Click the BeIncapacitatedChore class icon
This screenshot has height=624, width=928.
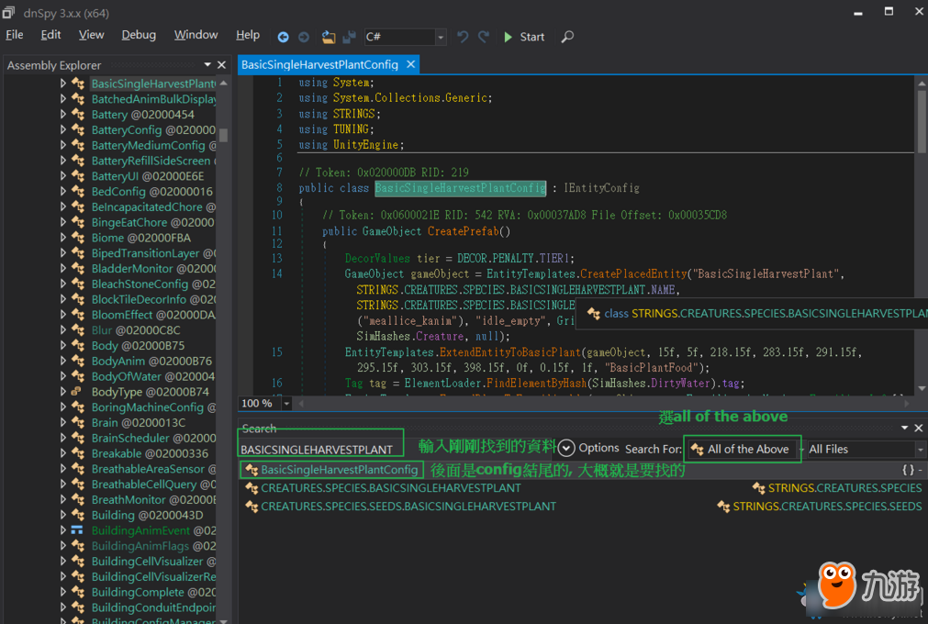point(77,206)
